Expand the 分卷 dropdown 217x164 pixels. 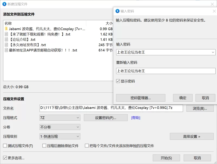[x=60, y=127]
